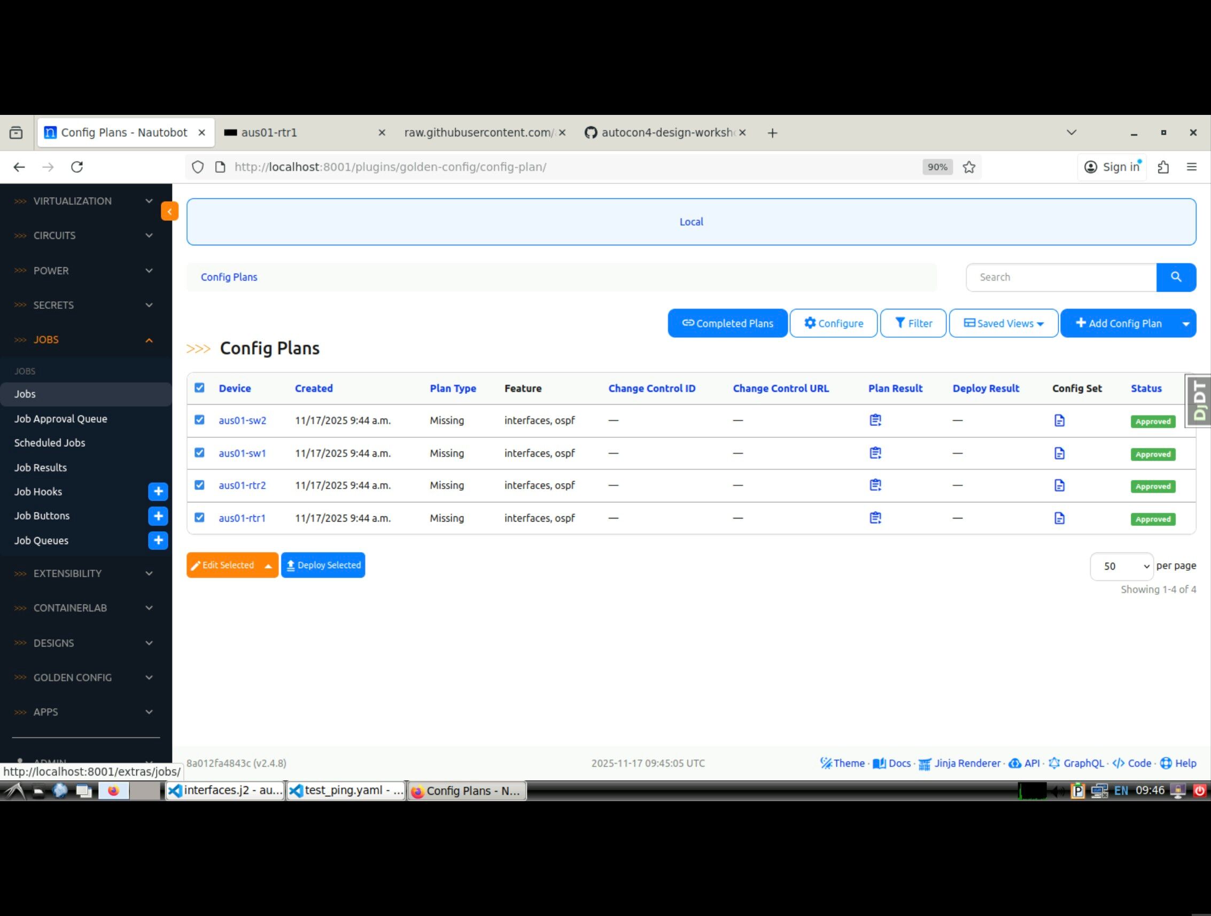The height and width of the screenshot is (916, 1211).
Task: Reload the page in Firefox
Action: click(x=77, y=167)
